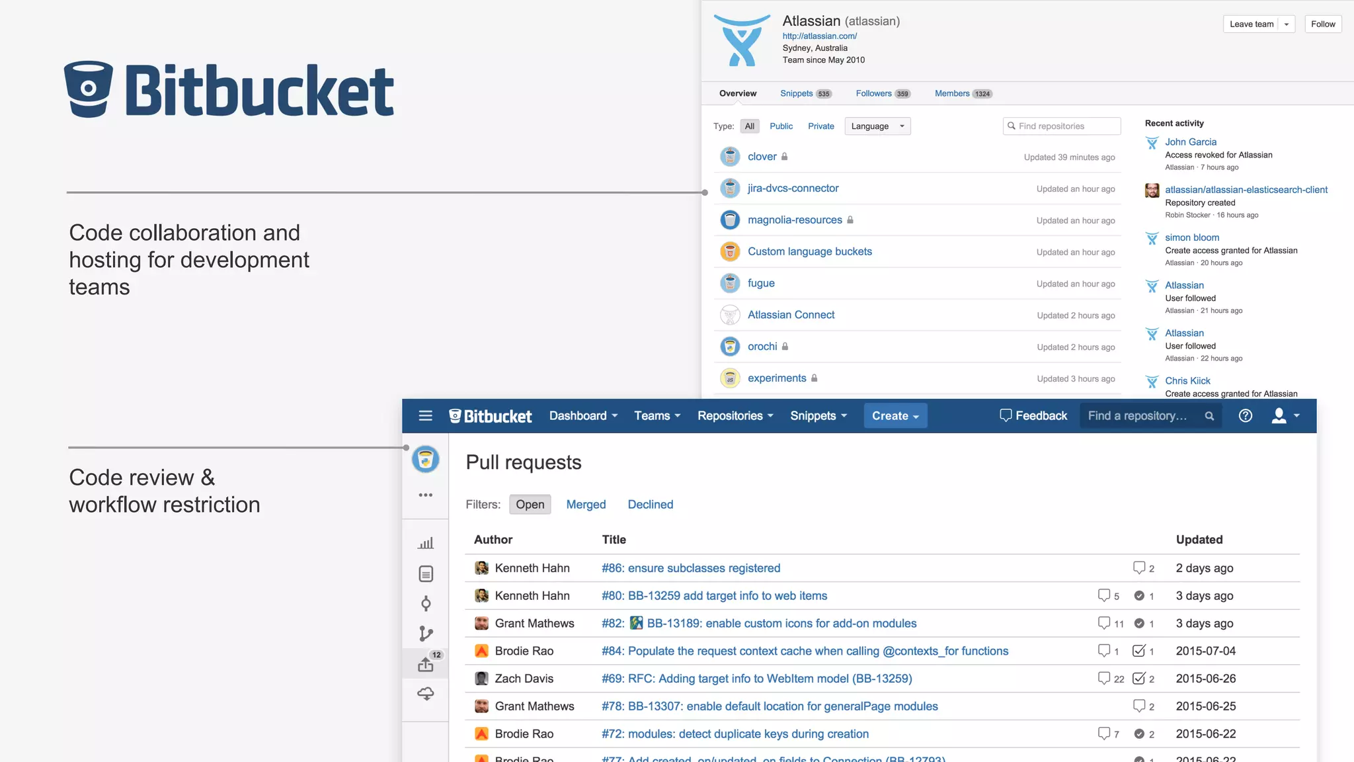
Task: Click the magnolia-resources repository avatar
Action: 730,220
